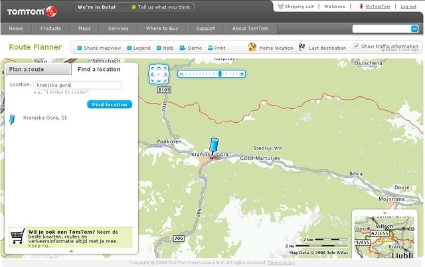Open the Maps menu
Viewport: 425px width, 267px height.
[x=84, y=29]
